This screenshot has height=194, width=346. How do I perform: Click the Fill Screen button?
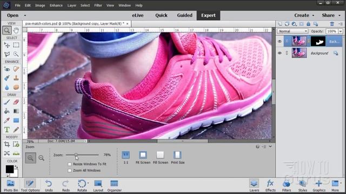(161, 157)
